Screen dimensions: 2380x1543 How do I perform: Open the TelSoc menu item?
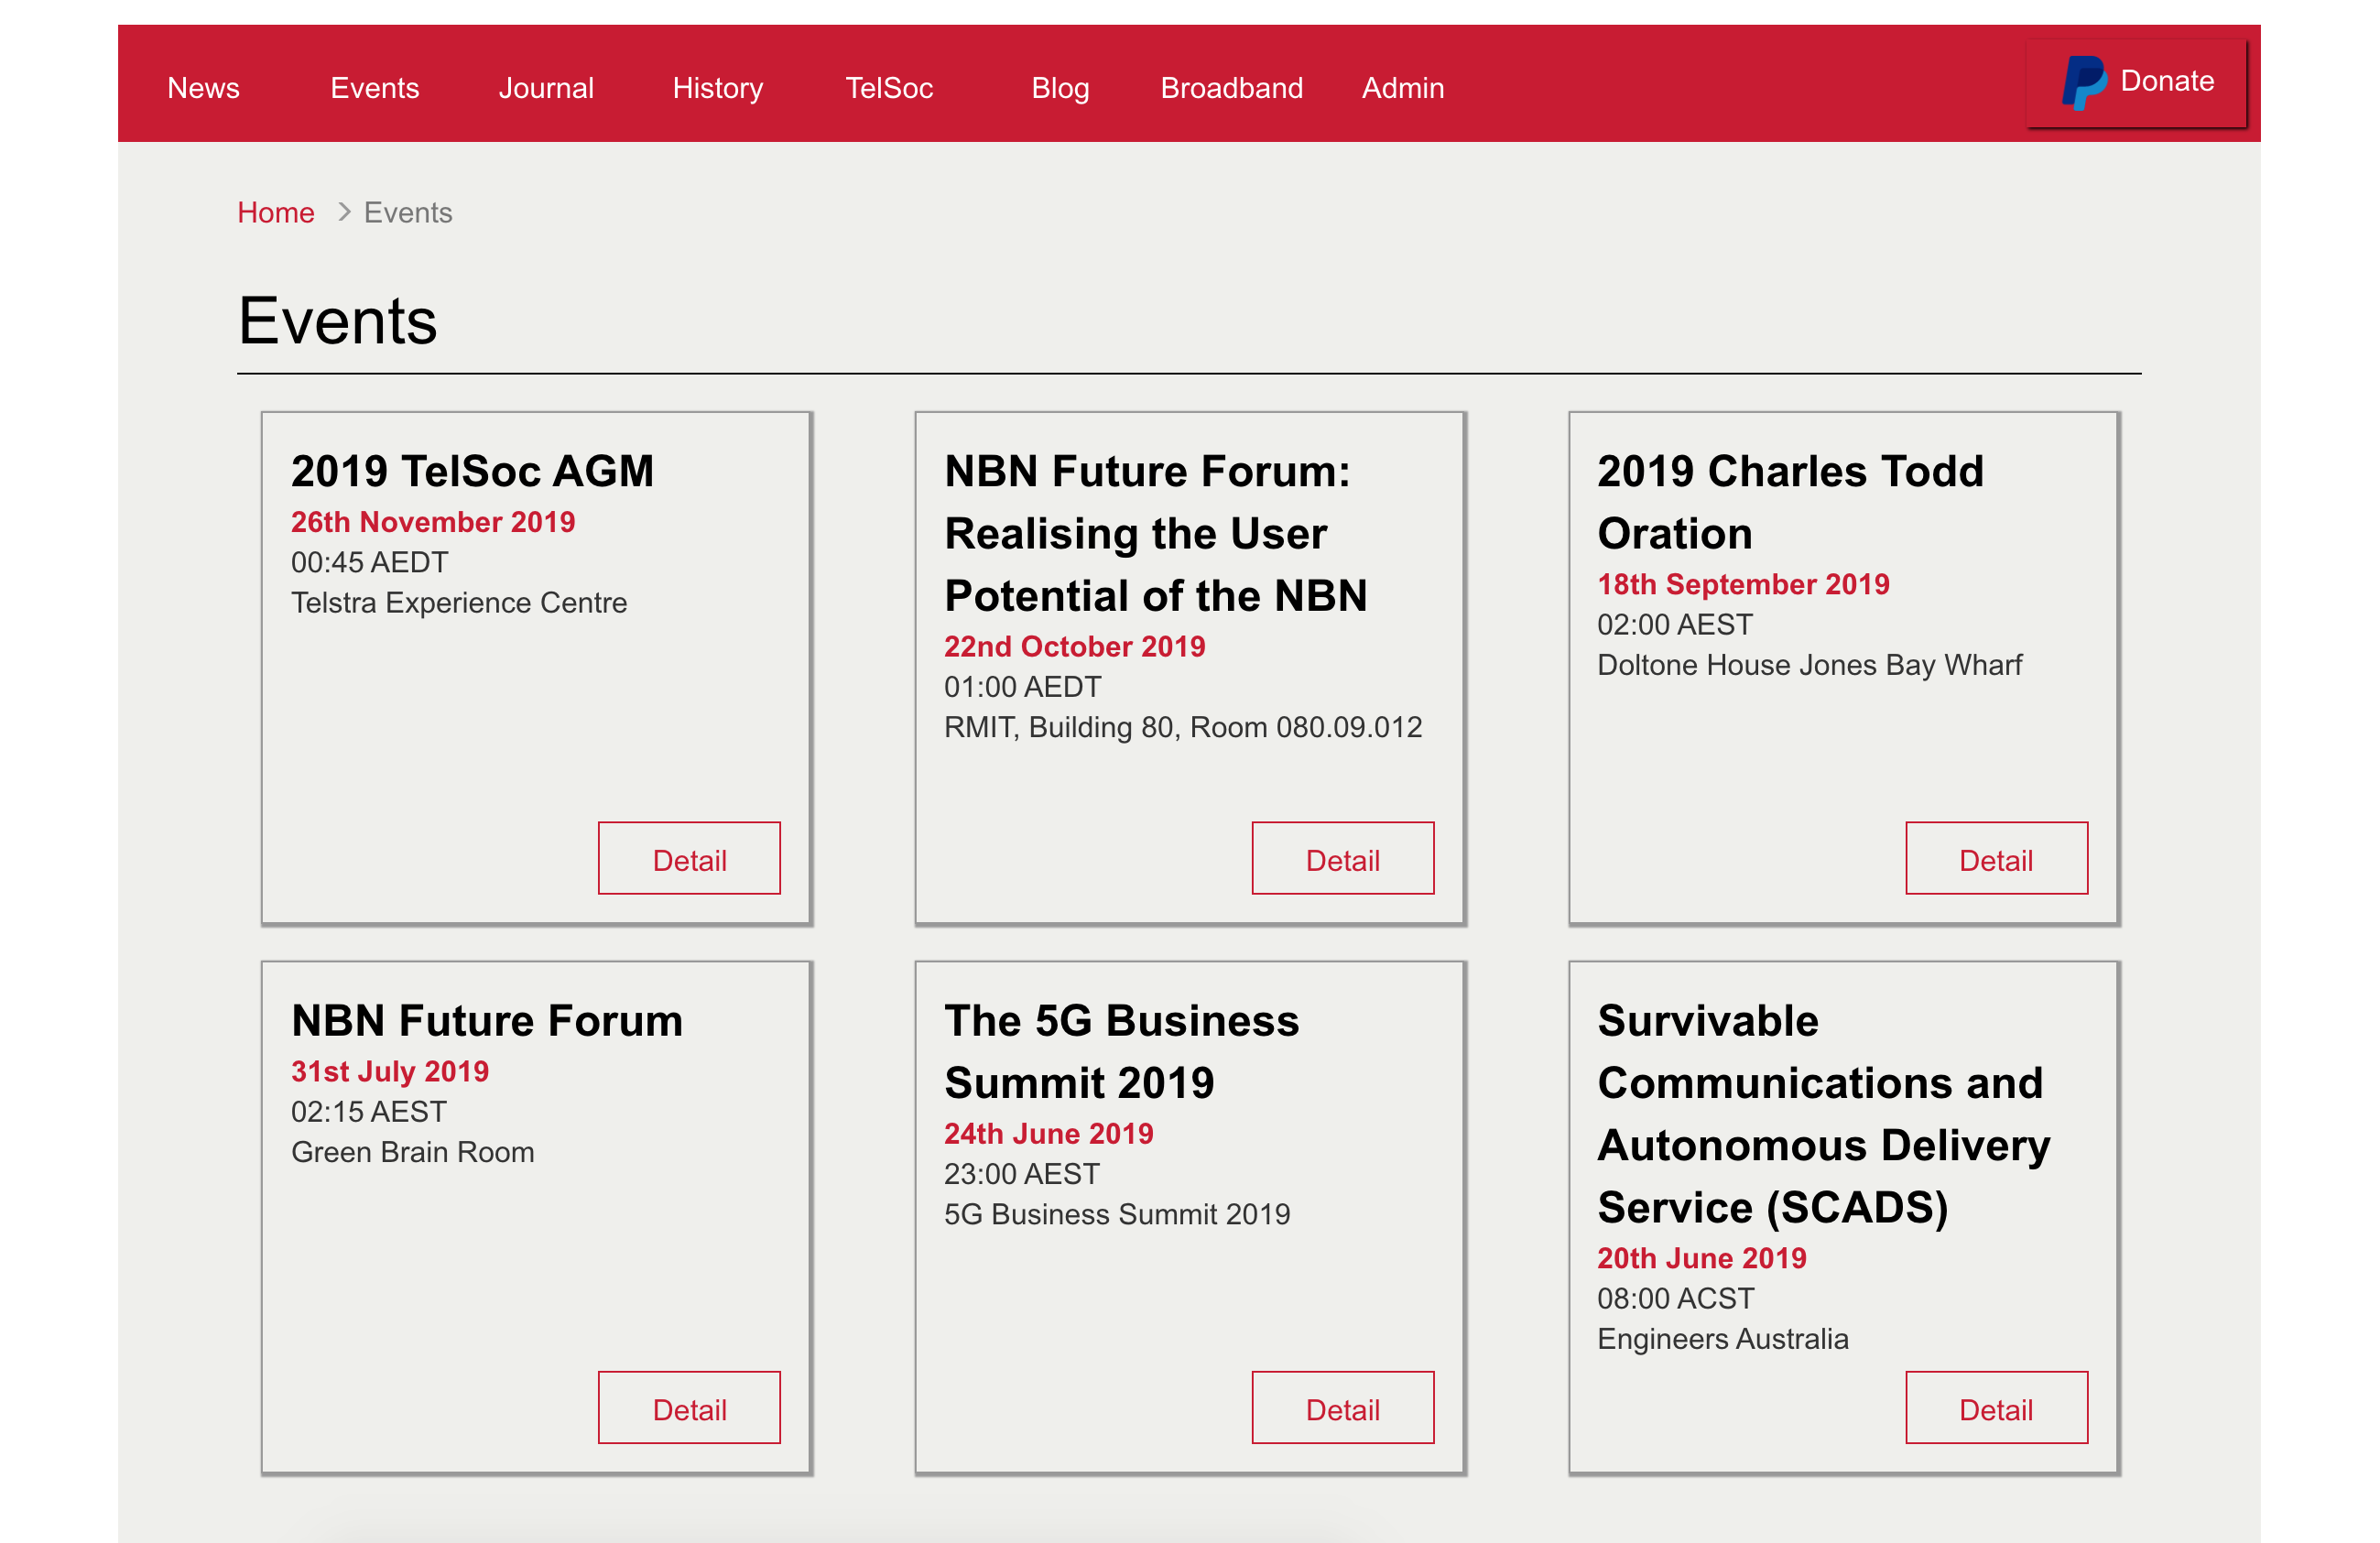tap(889, 88)
